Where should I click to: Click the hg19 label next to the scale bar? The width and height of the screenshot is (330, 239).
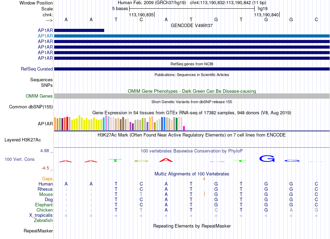[x=263, y=9]
